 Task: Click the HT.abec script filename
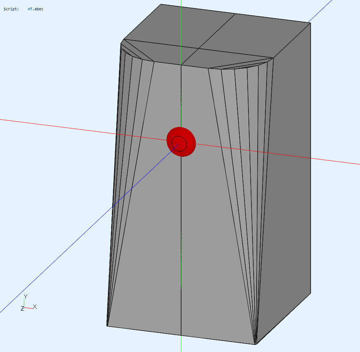tap(35, 9)
